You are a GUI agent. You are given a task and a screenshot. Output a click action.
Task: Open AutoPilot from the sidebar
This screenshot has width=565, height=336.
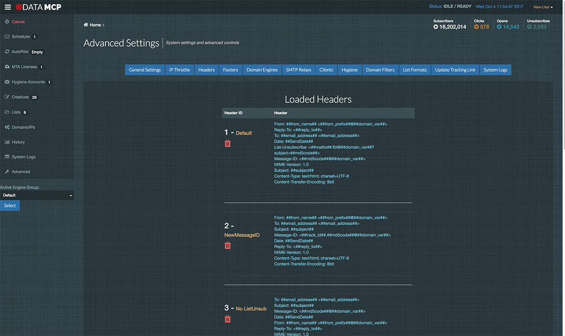coord(20,52)
